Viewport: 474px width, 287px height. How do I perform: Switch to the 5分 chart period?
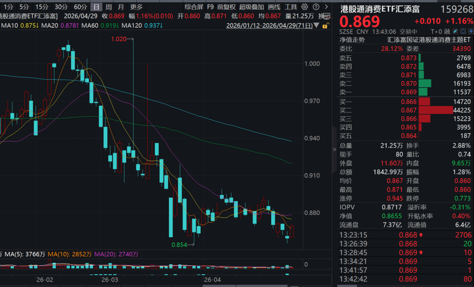[24, 7]
